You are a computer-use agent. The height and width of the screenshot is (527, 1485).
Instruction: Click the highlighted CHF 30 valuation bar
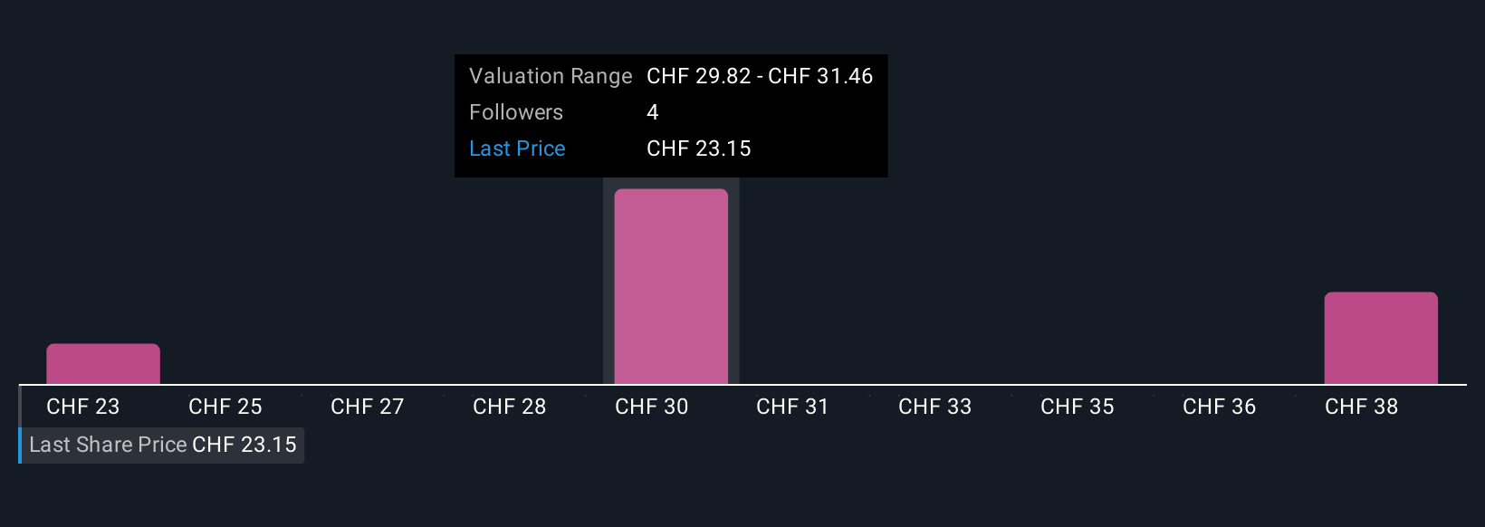[x=671, y=286]
